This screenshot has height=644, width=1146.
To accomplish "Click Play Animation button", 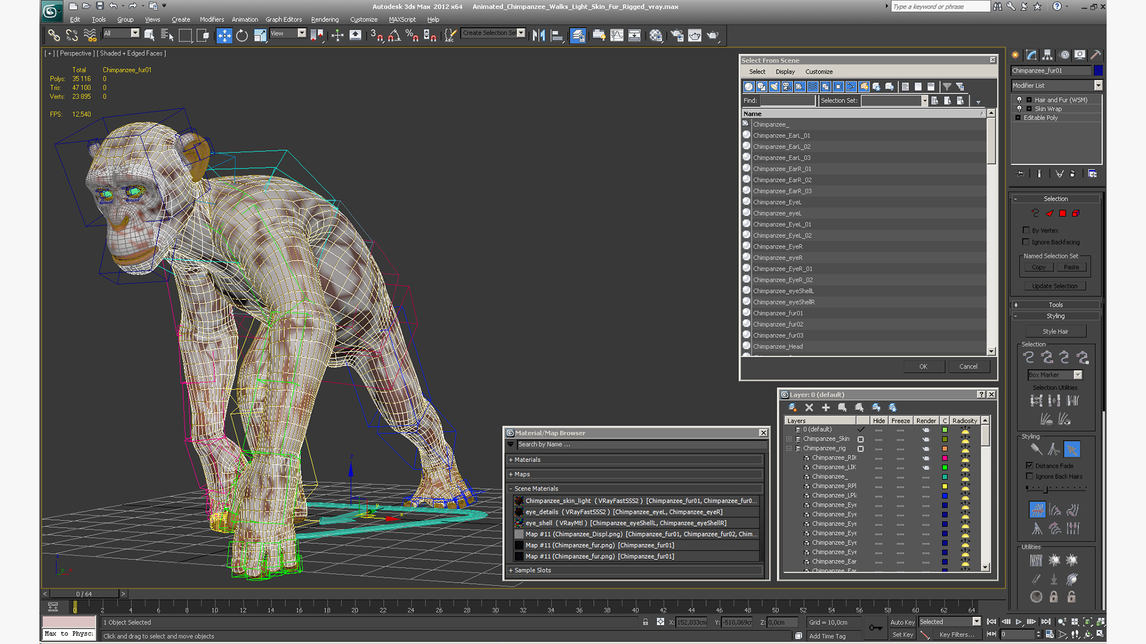I will coord(1019,621).
